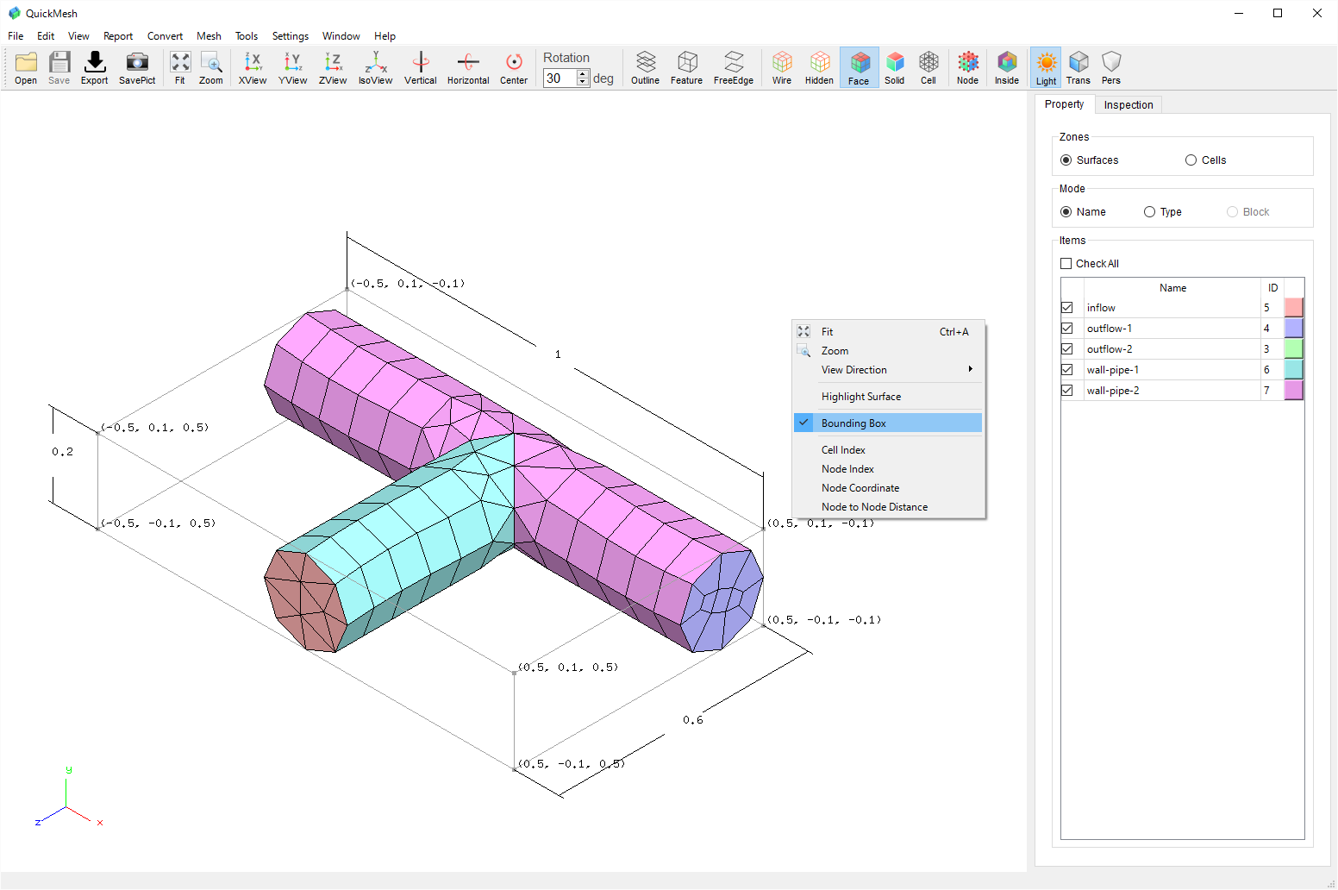Click the ID column header
1338x890 pixels.
tap(1272, 288)
